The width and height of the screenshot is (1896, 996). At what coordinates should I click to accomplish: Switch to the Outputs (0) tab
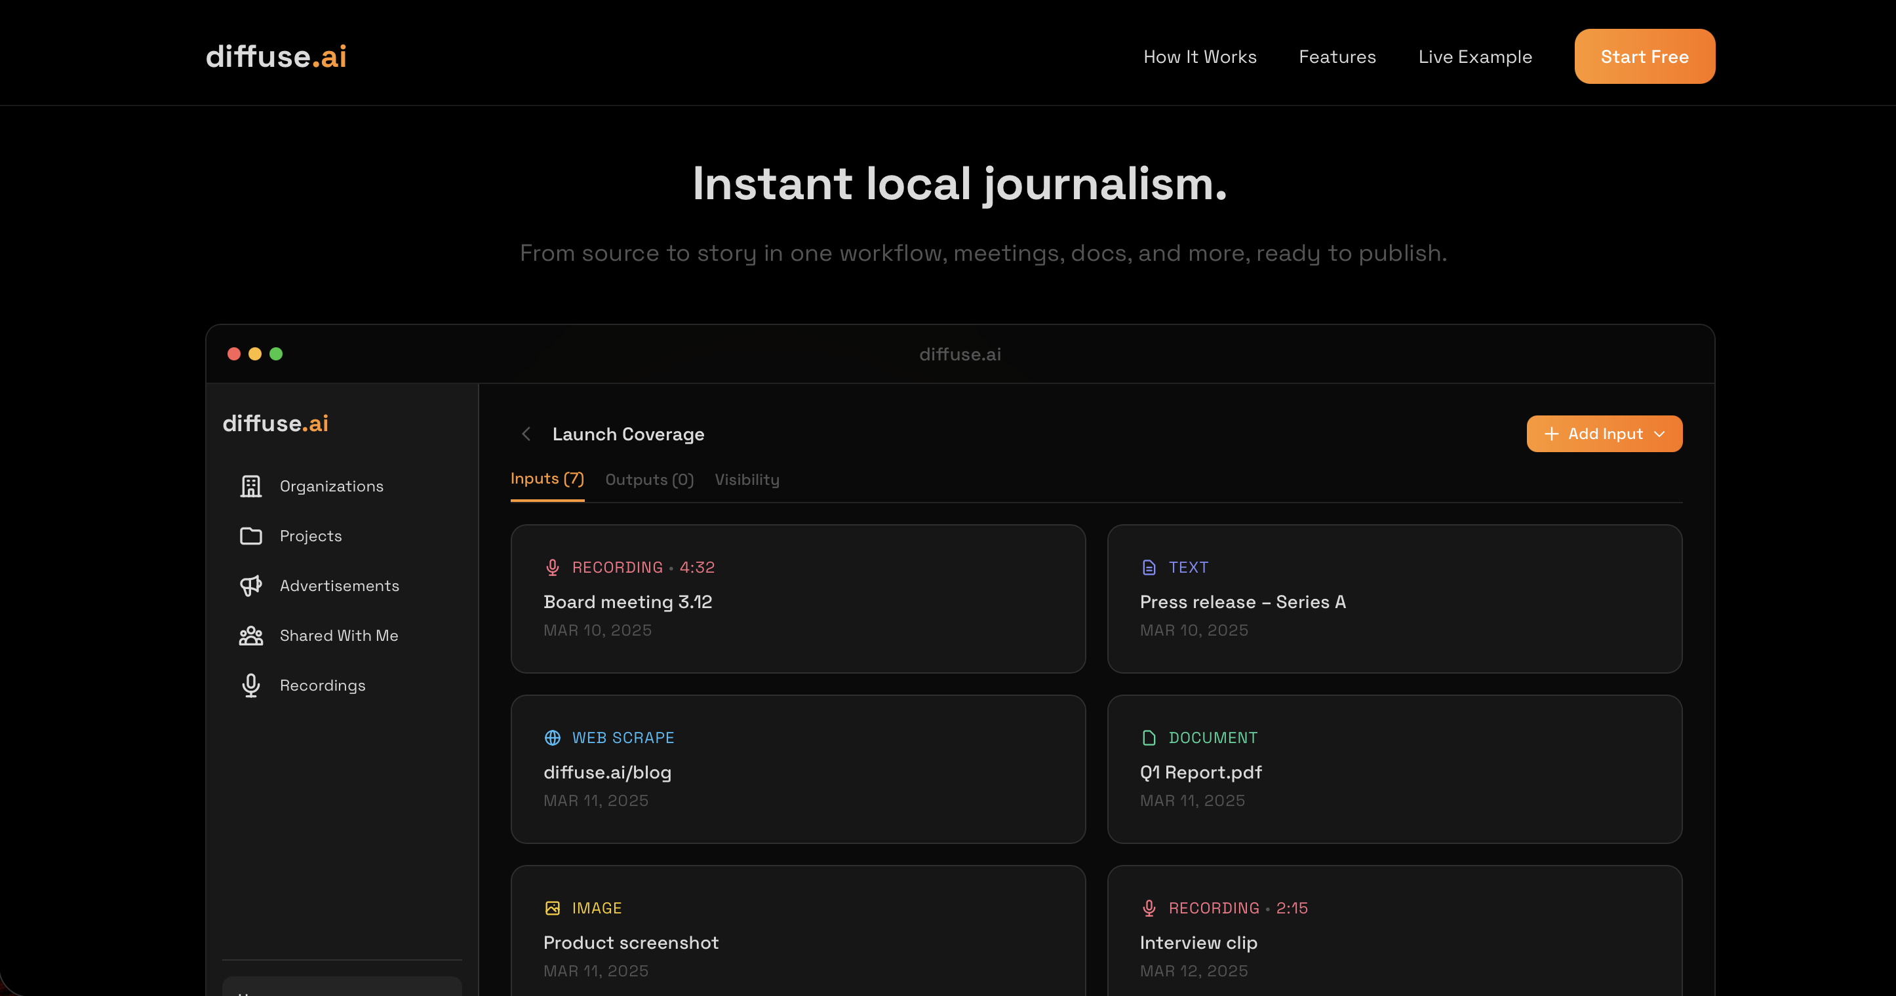pyautogui.click(x=648, y=480)
